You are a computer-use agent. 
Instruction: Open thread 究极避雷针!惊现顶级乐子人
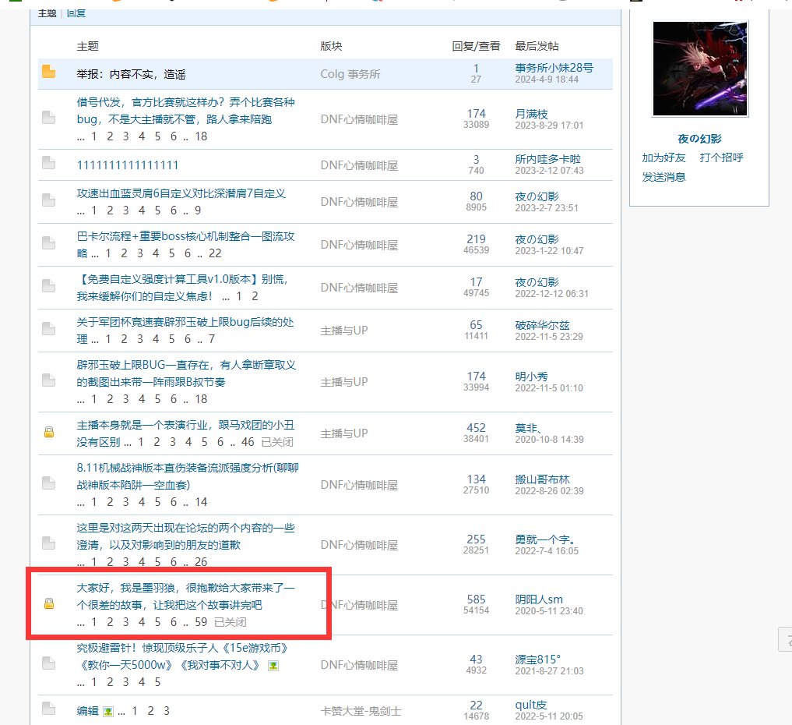point(183,656)
